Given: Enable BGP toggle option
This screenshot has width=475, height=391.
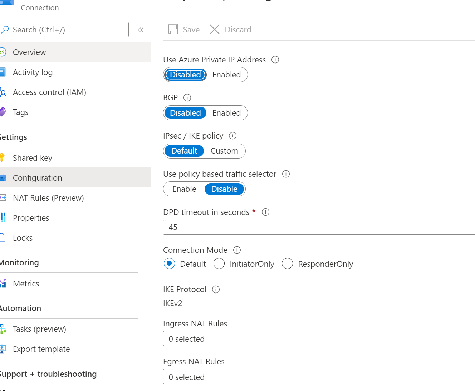Looking at the screenshot, I should tap(226, 113).
